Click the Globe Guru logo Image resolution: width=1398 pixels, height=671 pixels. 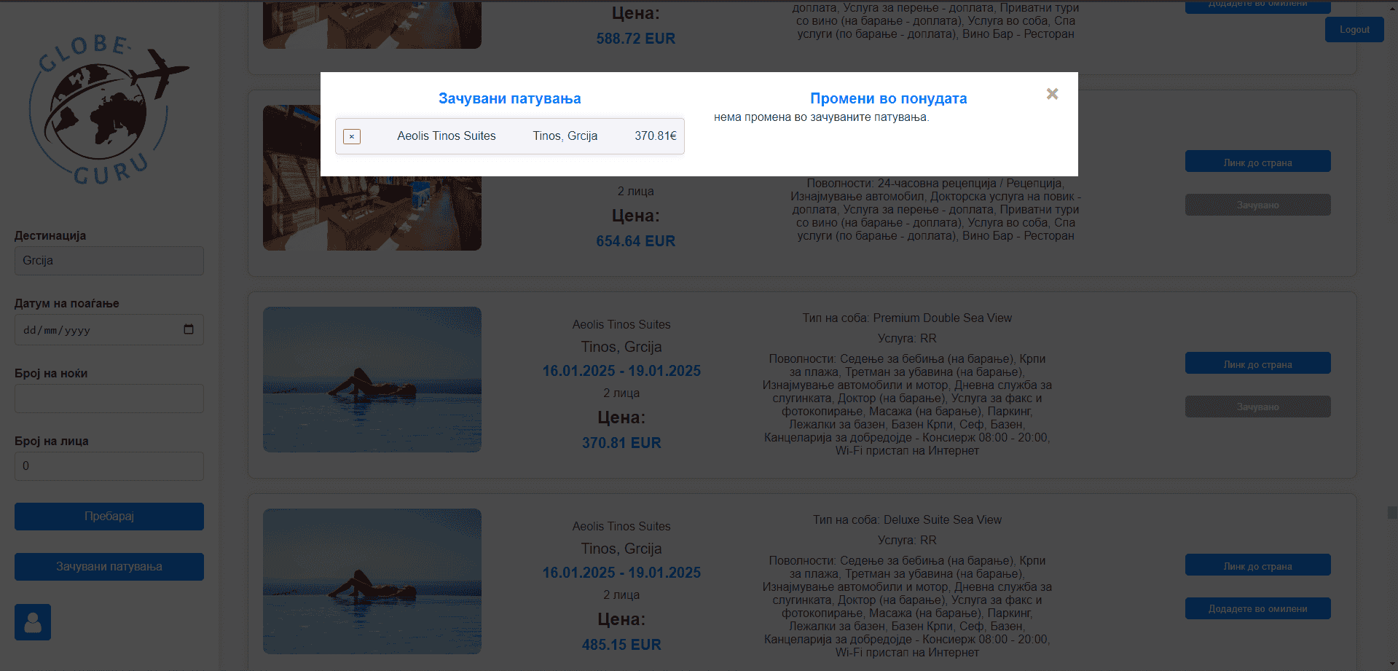tap(109, 109)
